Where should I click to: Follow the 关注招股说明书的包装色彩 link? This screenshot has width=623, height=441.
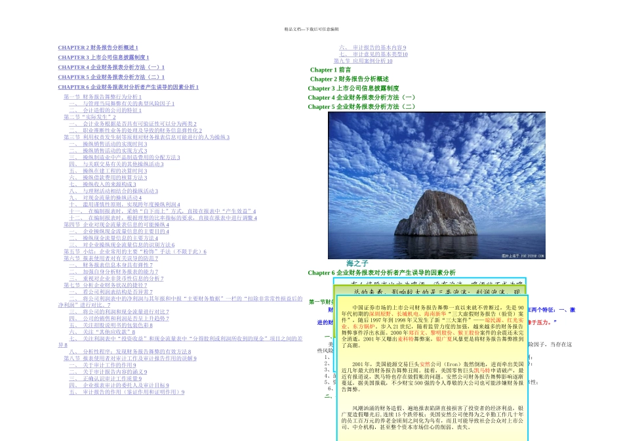111,325
